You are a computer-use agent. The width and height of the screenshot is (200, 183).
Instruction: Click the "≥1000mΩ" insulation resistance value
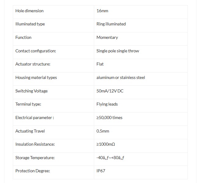[106, 144]
